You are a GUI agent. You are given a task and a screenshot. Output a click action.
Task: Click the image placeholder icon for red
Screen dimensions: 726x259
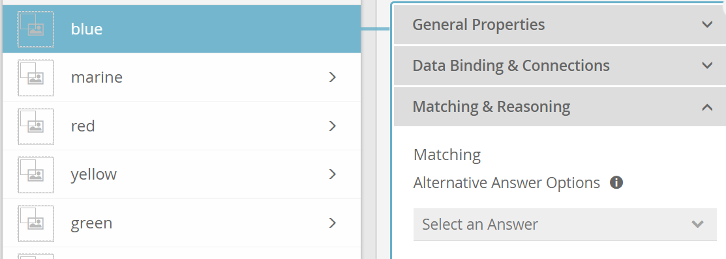click(36, 126)
